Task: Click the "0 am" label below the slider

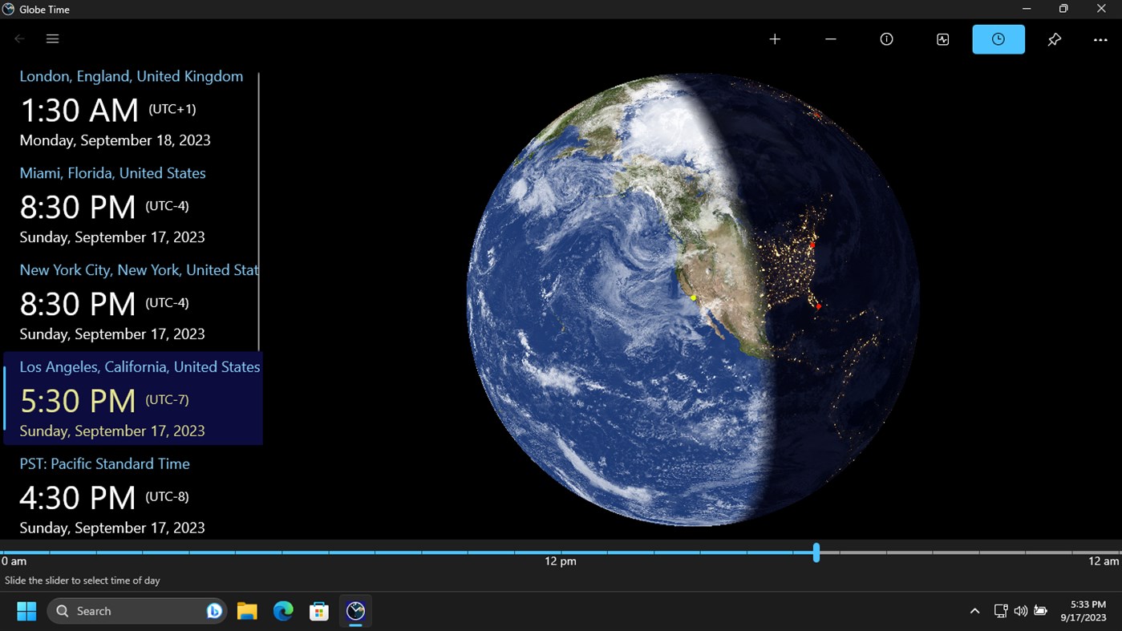Action: tap(14, 561)
